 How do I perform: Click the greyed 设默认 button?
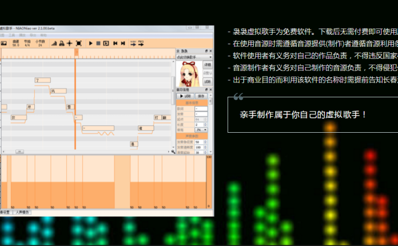point(208,73)
